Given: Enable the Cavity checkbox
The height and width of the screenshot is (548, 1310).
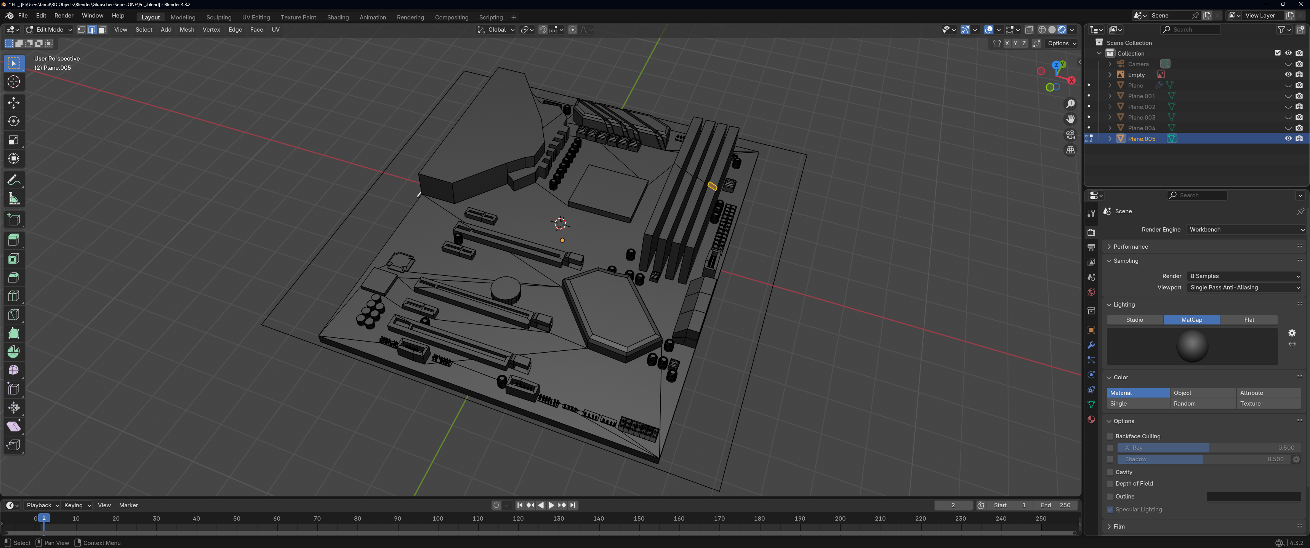Looking at the screenshot, I should tap(1110, 472).
